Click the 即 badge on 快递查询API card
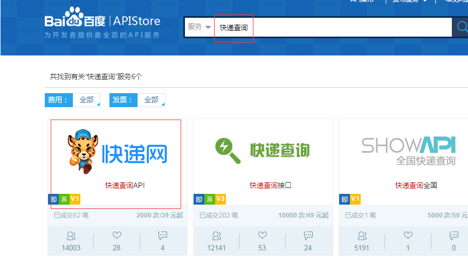The image size is (468, 266). point(53,199)
